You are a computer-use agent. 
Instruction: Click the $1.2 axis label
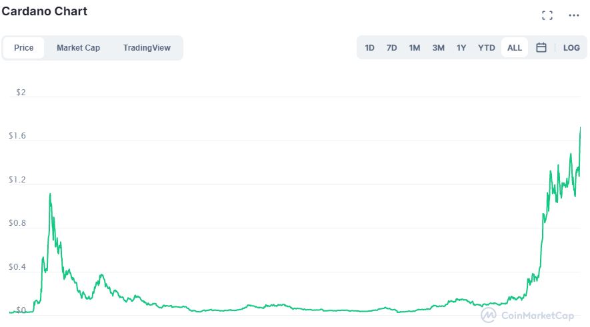pos(17,180)
